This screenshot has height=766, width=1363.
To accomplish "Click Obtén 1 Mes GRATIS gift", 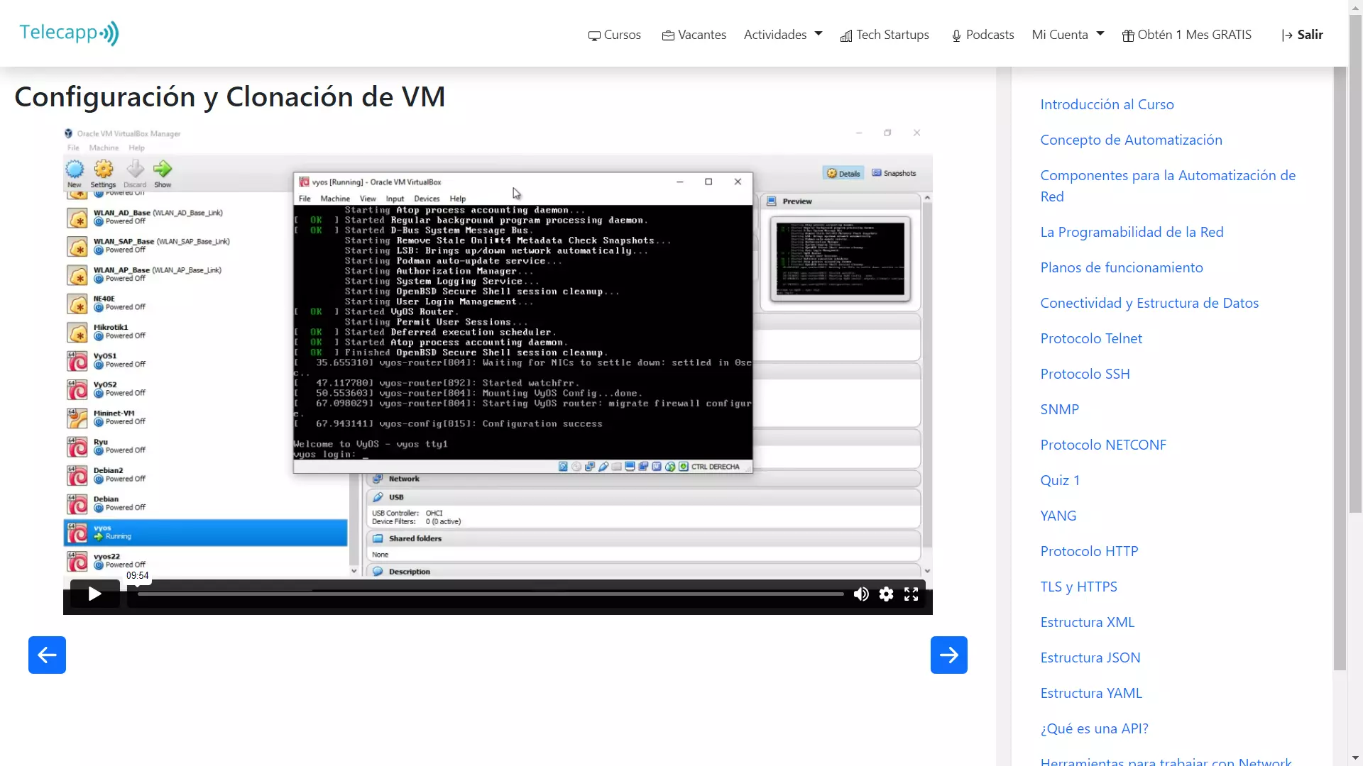I will pyautogui.click(x=1186, y=35).
